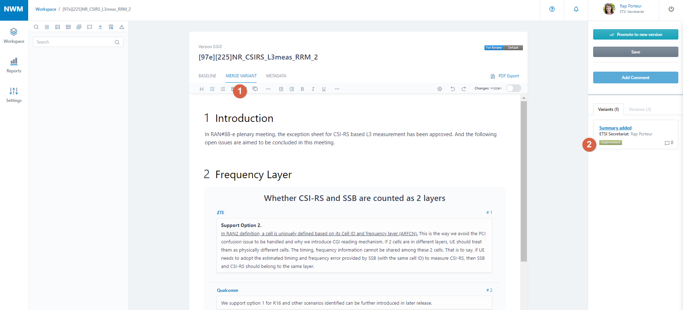Click the insert text lines icon

click(47, 27)
